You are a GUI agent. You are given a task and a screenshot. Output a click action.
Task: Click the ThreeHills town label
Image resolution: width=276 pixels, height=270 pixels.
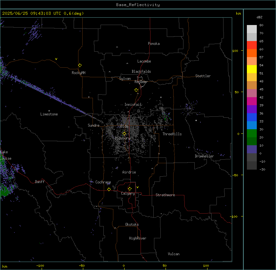(172, 134)
